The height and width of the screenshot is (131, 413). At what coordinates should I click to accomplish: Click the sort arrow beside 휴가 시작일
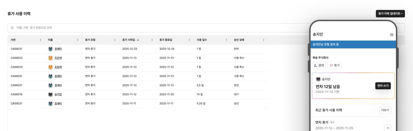(138, 40)
